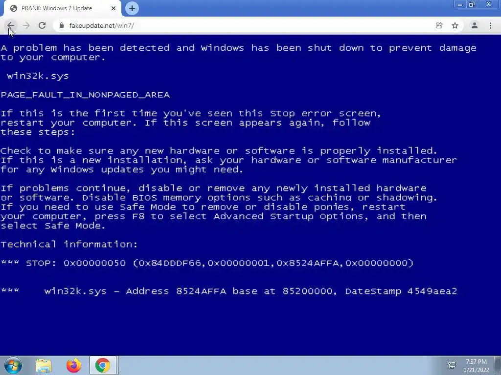Click the 'these steps:' line

[x=38, y=132]
